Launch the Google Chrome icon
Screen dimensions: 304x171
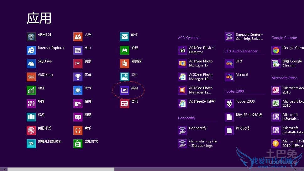pos(276,50)
